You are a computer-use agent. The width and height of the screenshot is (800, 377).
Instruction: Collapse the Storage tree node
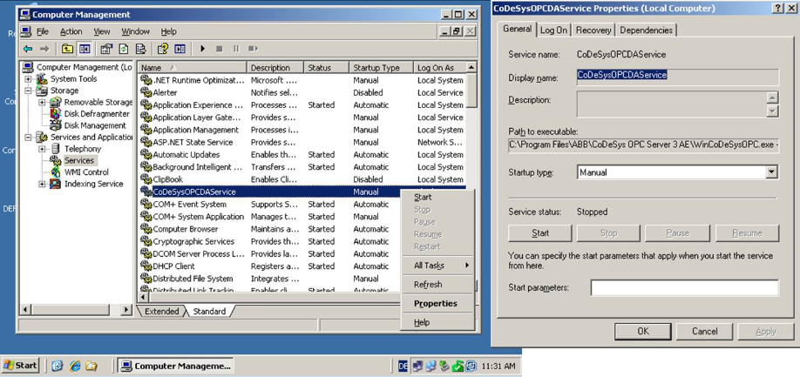[x=29, y=91]
